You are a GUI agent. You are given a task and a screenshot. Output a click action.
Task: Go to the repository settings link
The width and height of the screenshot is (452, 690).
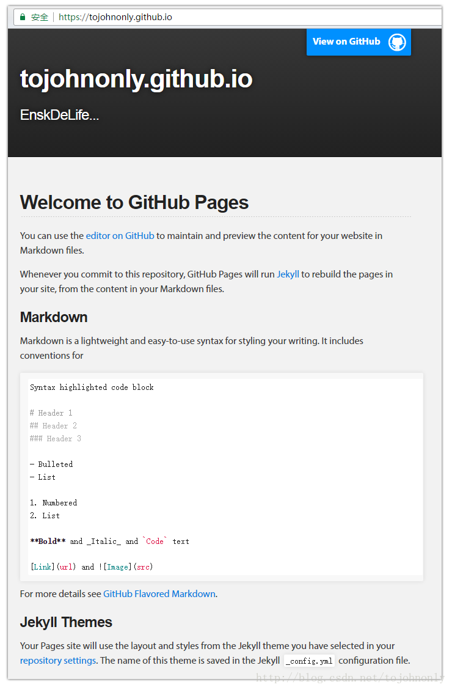[x=57, y=661]
